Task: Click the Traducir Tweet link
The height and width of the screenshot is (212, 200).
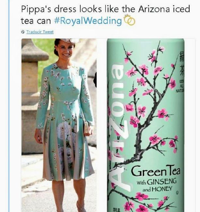Action: [x=40, y=32]
